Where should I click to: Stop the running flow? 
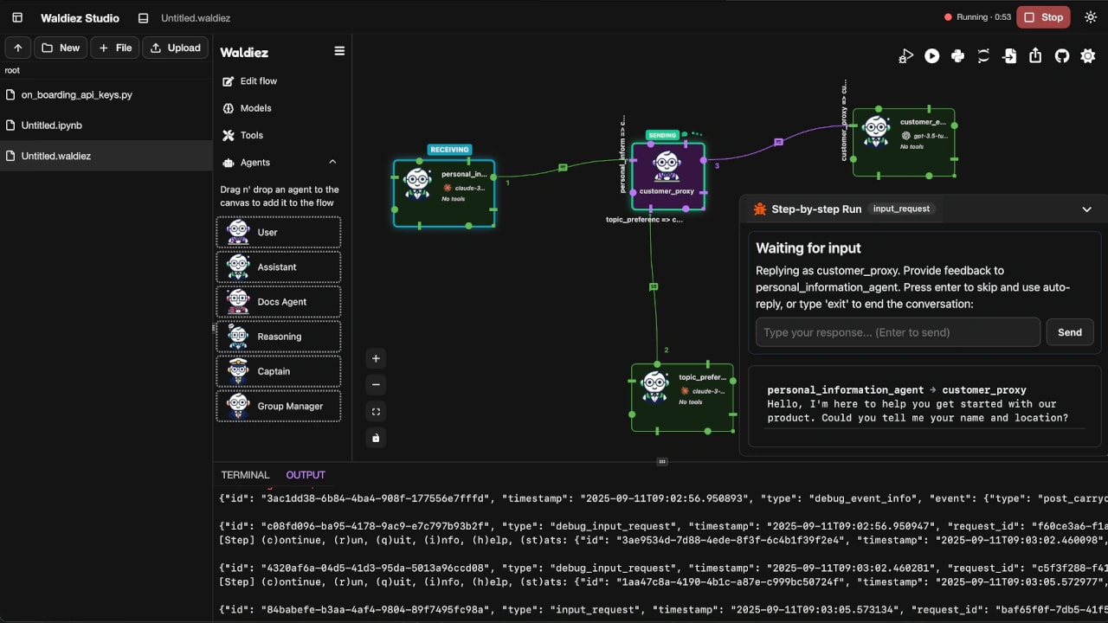[x=1043, y=16]
